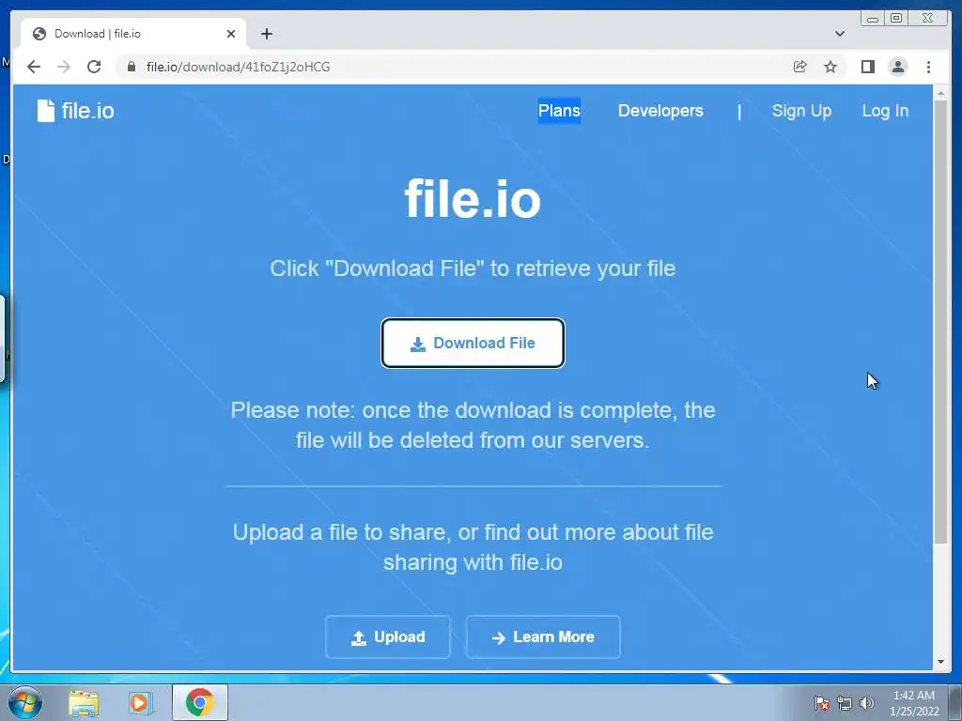Restore down the Chrome window
The image size is (962, 721).
896,19
